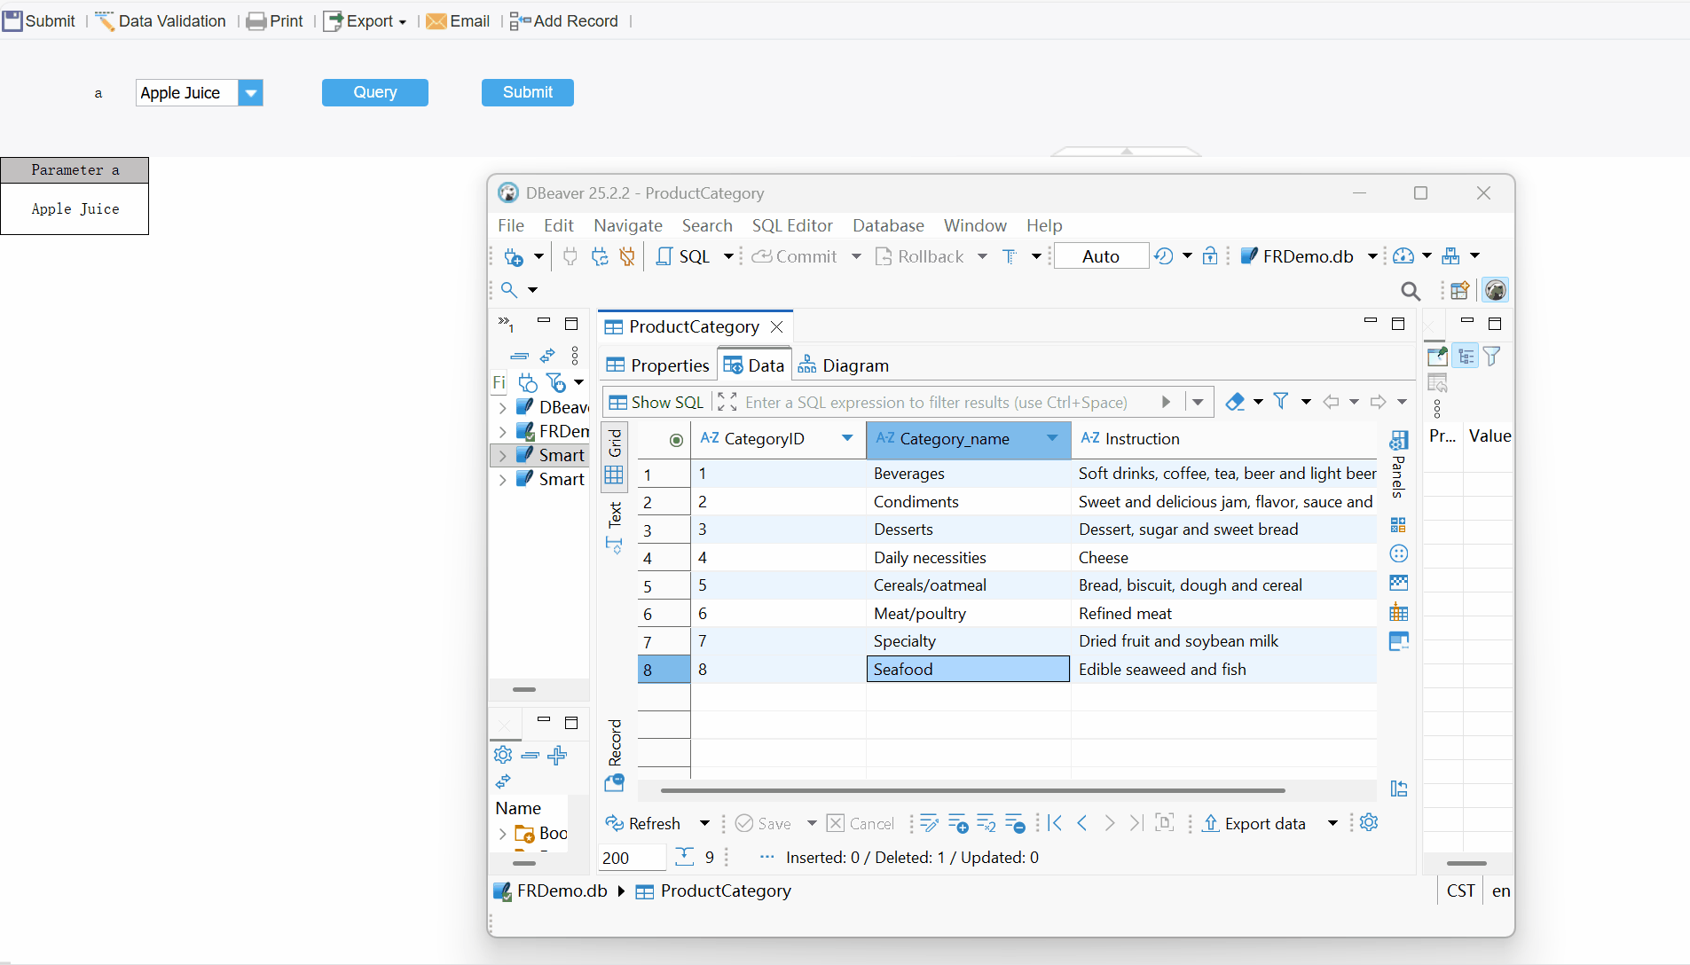Image resolution: width=1690 pixels, height=965 pixels.
Task: Open a new SQL script
Action: [684, 256]
